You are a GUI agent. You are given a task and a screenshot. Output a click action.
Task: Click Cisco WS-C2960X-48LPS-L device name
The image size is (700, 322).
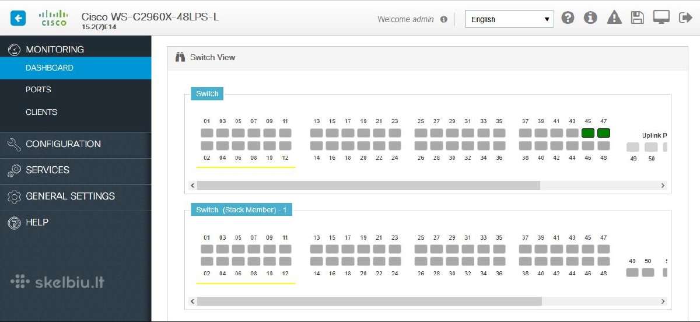[150, 16]
